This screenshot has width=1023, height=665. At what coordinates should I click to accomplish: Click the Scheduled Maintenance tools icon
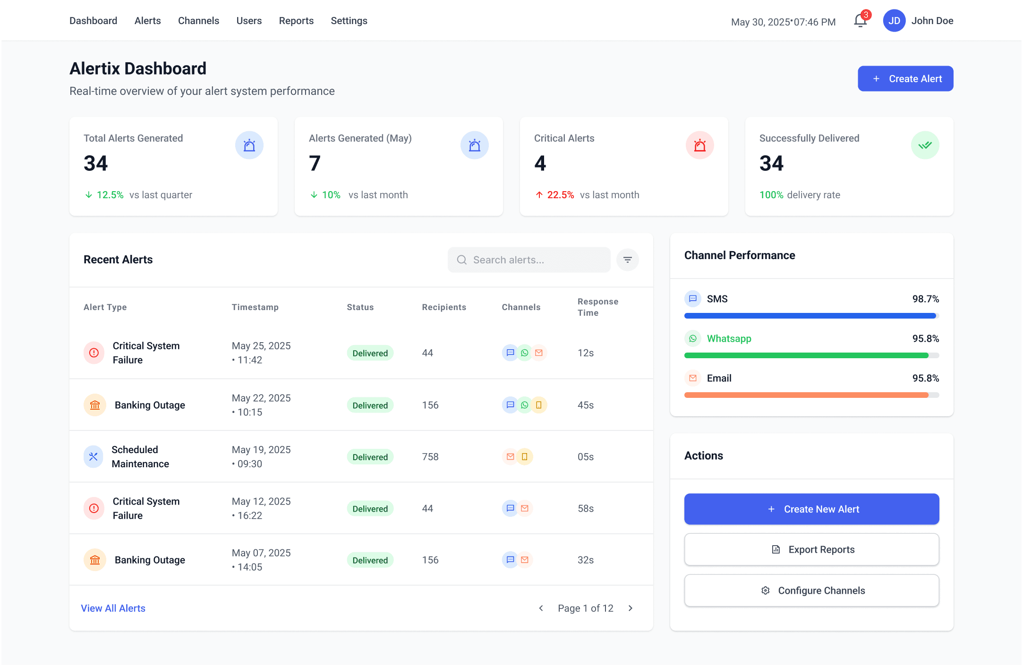(x=94, y=457)
